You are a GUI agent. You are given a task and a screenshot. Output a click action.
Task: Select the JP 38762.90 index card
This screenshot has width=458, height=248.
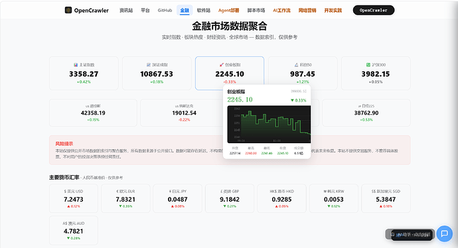(366, 113)
